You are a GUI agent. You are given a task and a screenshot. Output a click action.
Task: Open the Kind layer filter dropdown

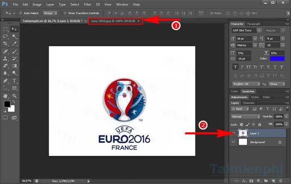click(x=240, y=109)
